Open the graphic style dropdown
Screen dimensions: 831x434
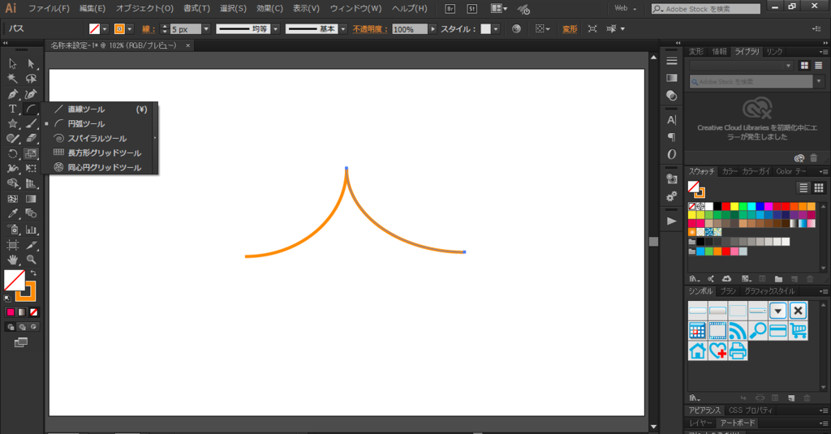(x=496, y=29)
